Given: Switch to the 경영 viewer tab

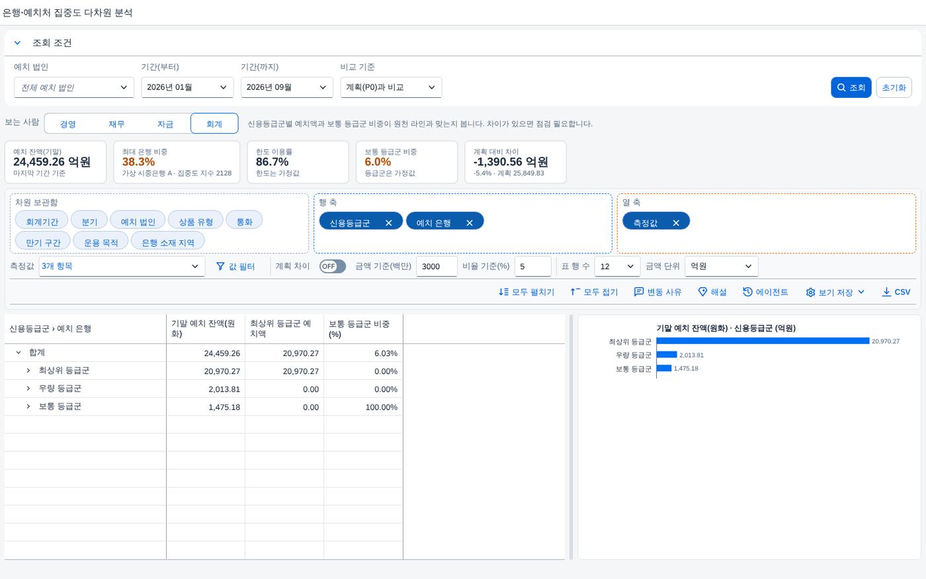Looking at the screenshot, I should (67, 124).
